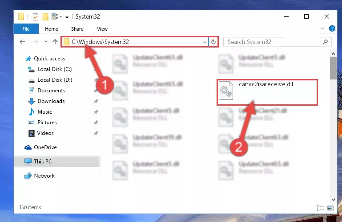Click pin icon next to Downloads
342x222 pixels.
click(96, 101)
